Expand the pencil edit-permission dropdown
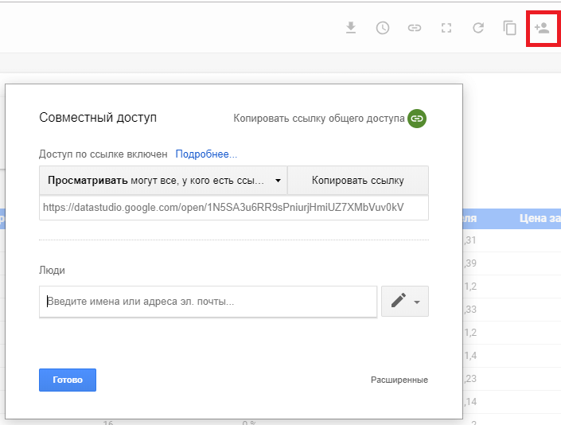561x425 pixels. (405, 302)
